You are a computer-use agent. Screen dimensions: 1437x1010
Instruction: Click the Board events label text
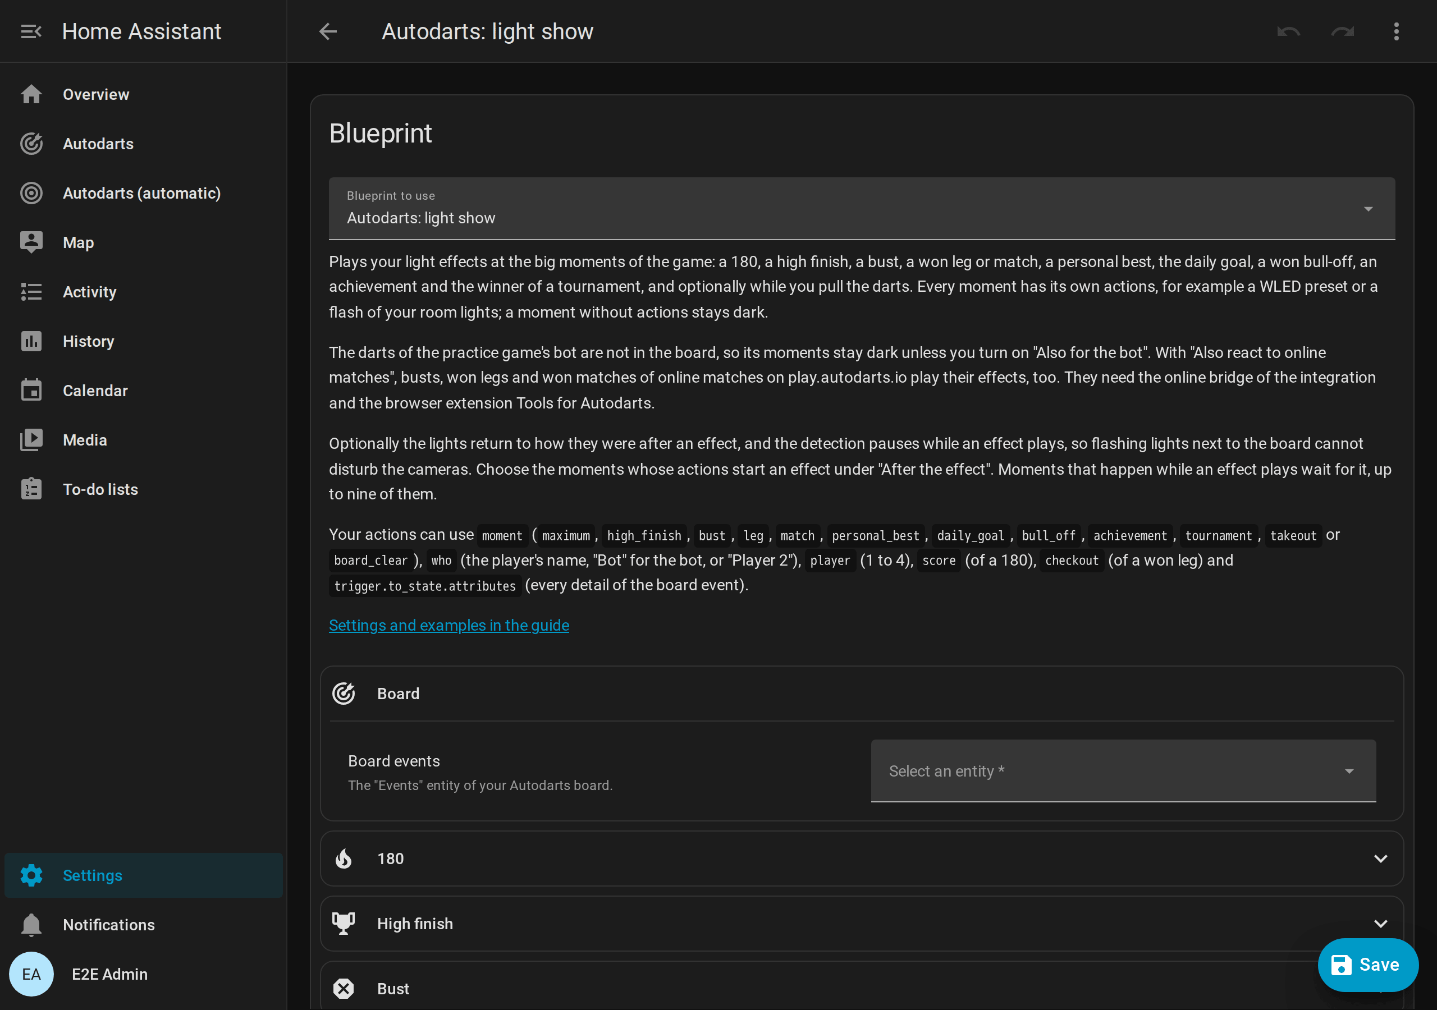pos(393,761)
